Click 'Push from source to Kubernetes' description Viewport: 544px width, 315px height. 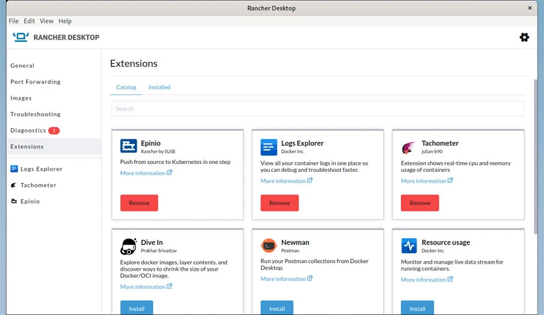[175, 162]
